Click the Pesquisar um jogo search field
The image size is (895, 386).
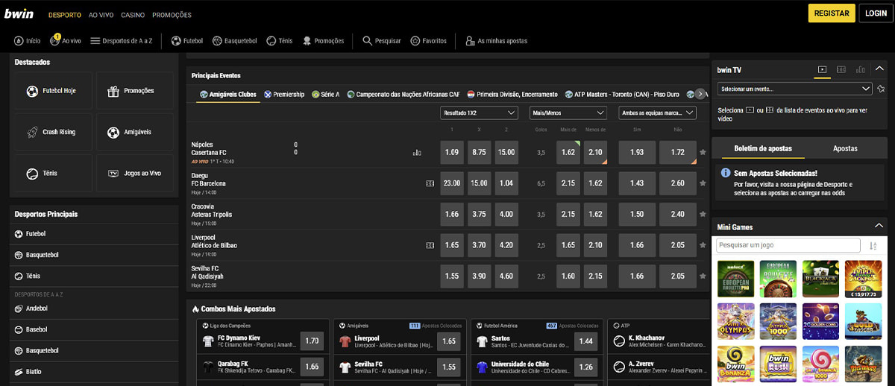pyautogui.click(x=788, y=245)
